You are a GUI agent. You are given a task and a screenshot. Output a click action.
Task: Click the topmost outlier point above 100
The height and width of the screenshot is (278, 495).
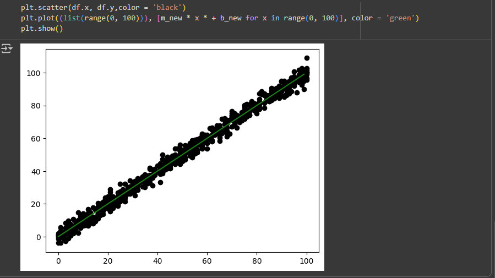click(x=307, y=58)
